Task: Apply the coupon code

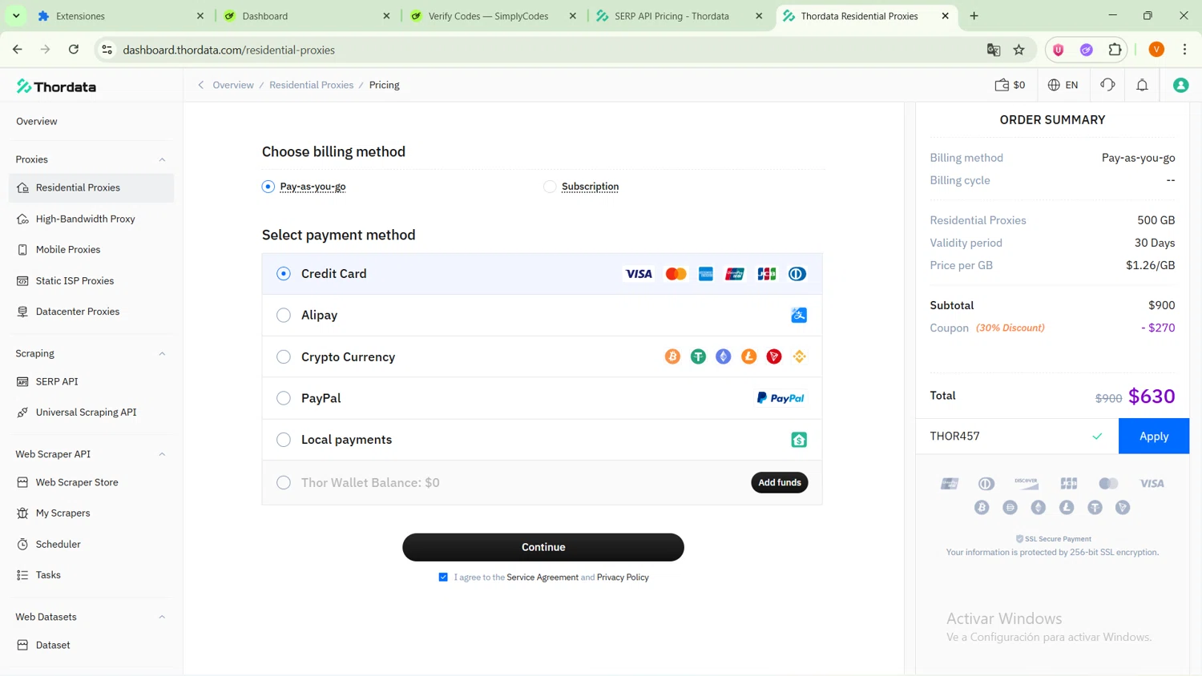Action: point(1154,437)
